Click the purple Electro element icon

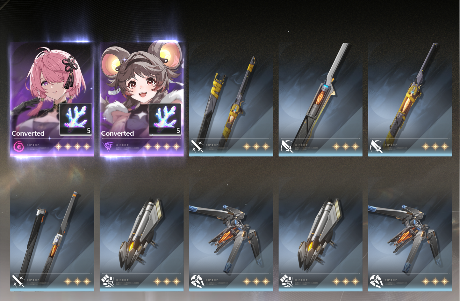click(108, 147)
